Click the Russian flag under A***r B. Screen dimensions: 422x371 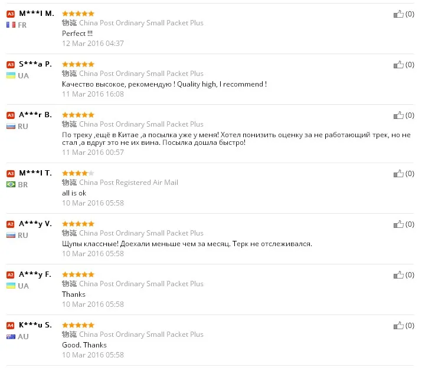tap(11, 126)
